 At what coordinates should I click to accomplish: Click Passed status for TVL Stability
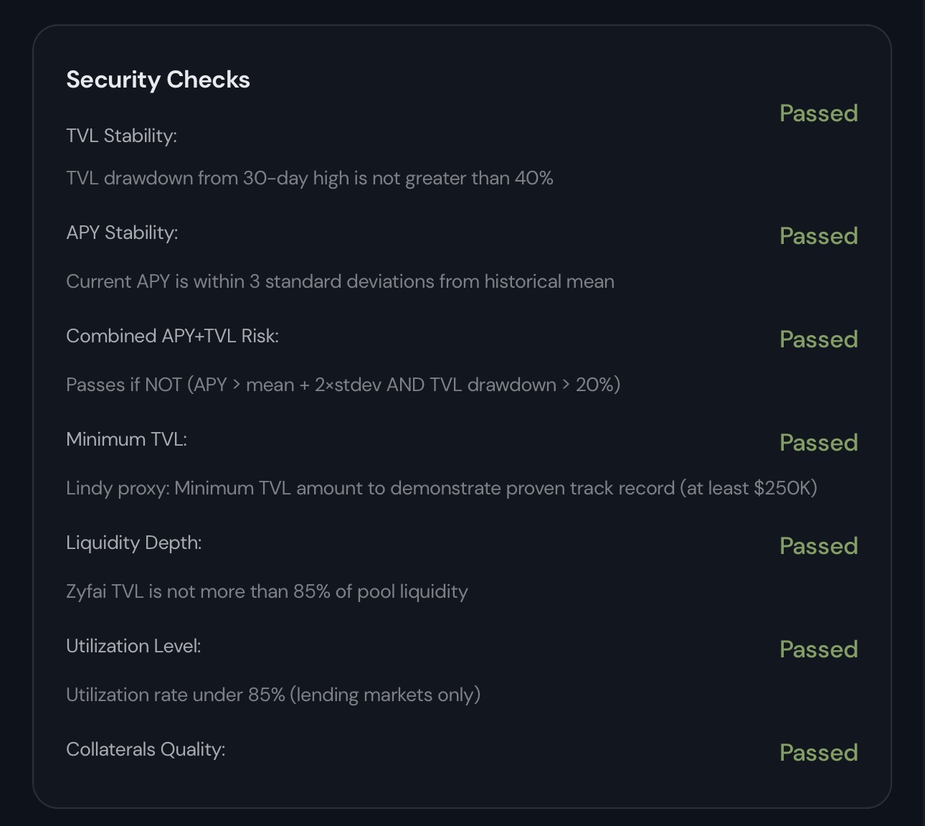(818, 113)
